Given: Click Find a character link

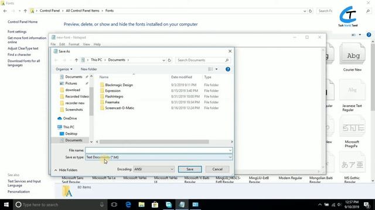Looking at the screenshot, I should pos(19,55).
